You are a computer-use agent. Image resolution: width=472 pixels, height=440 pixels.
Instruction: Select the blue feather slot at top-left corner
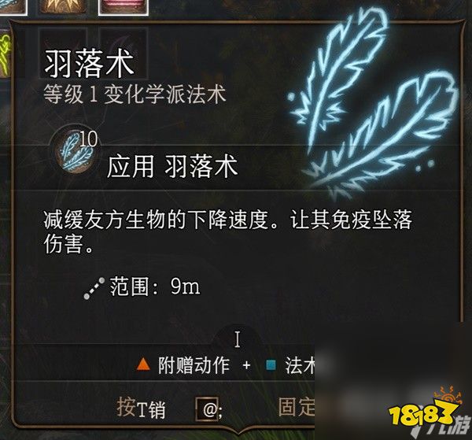pyautogui.click(x=13, y=6)
